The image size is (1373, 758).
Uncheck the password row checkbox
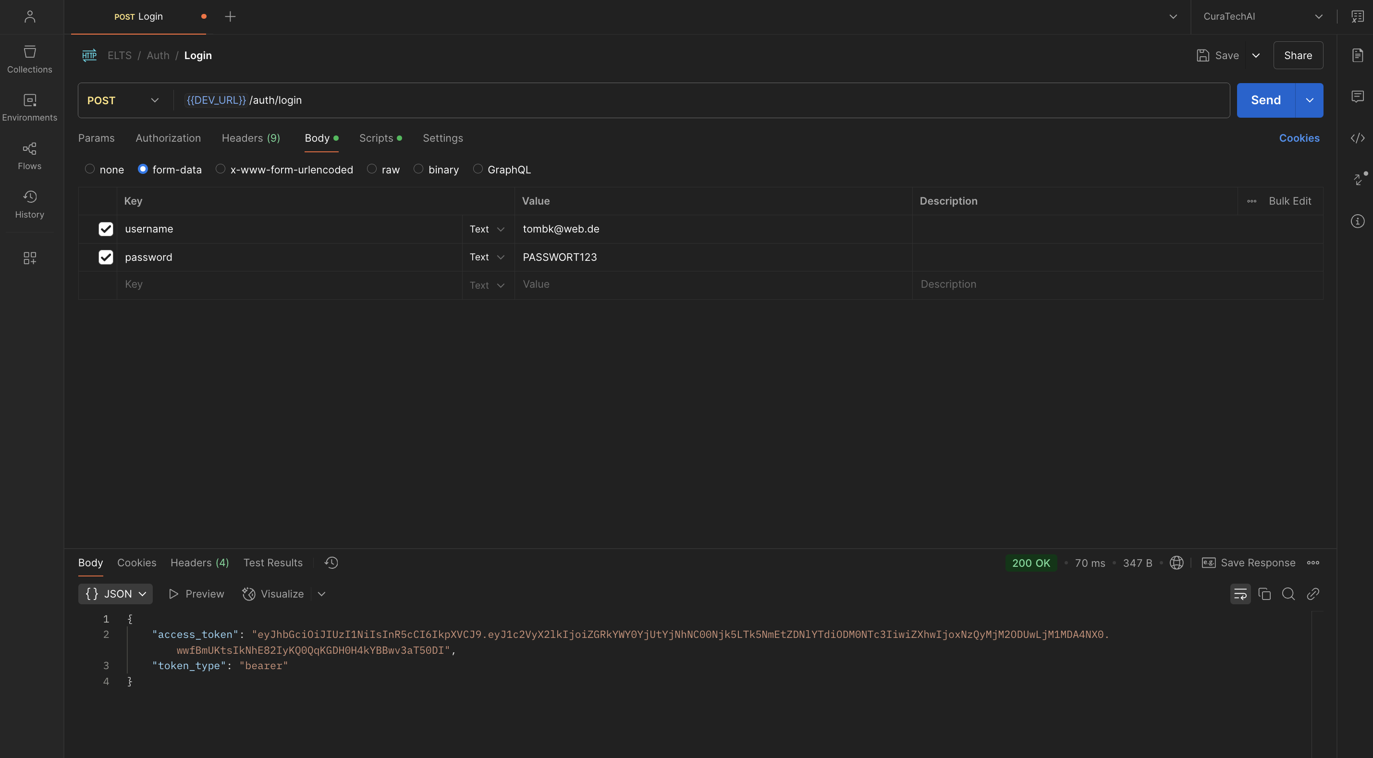(x=106, y=257)
